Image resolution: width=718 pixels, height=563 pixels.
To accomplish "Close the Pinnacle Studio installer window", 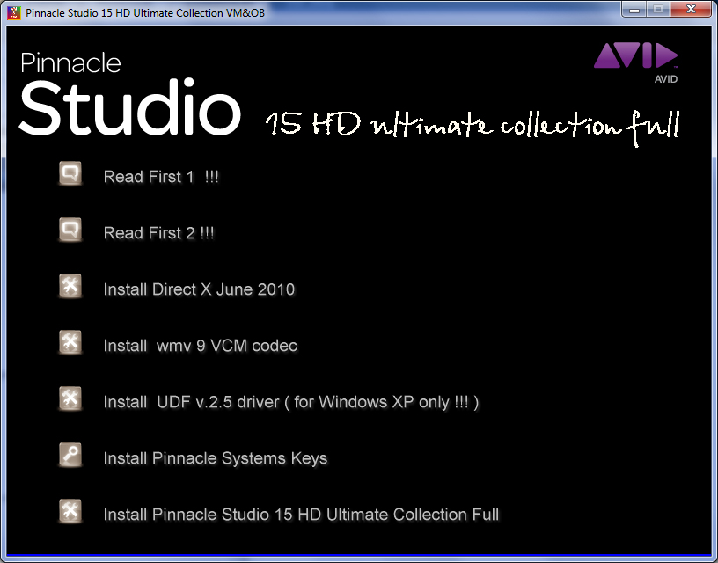I will point(691,9).
